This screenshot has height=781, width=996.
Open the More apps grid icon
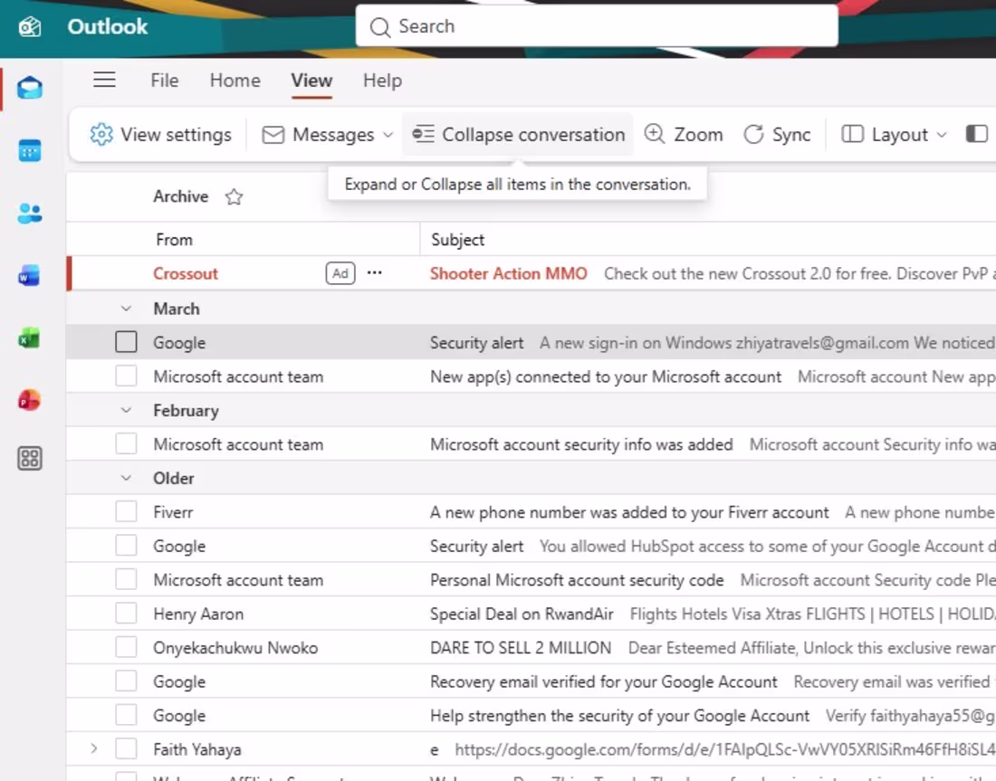click(30, 458)
